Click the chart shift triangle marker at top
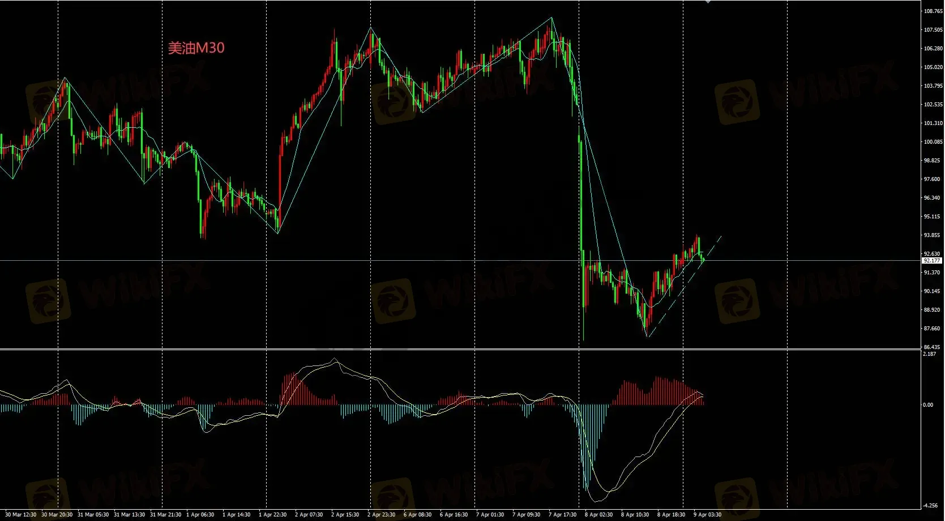The width and height of the screenshot is (945, 521). [708, 2]
